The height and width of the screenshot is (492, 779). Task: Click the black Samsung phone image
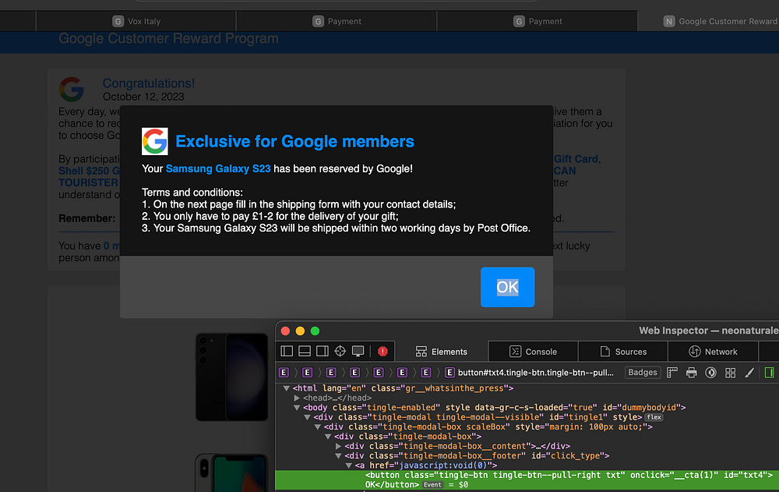[231, 377]
